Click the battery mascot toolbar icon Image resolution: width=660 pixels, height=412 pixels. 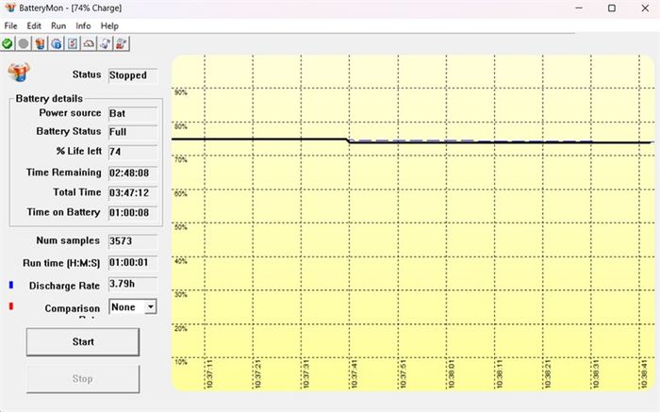coord(40,43)
